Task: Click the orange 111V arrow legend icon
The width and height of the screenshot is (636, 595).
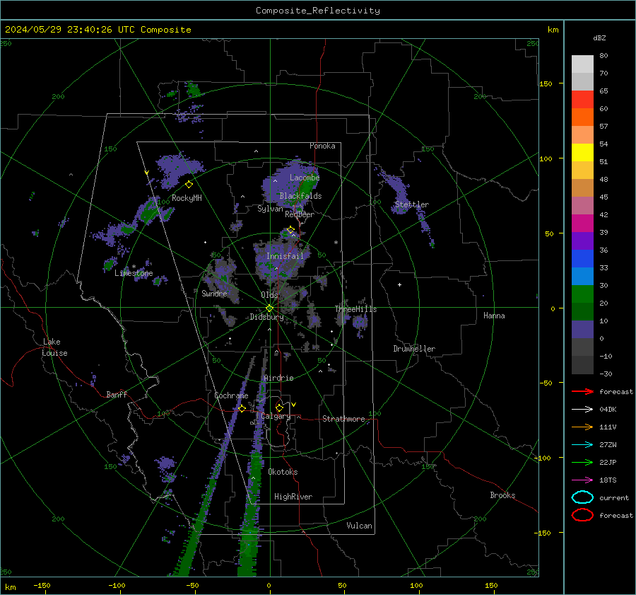Action: [582, 427]
